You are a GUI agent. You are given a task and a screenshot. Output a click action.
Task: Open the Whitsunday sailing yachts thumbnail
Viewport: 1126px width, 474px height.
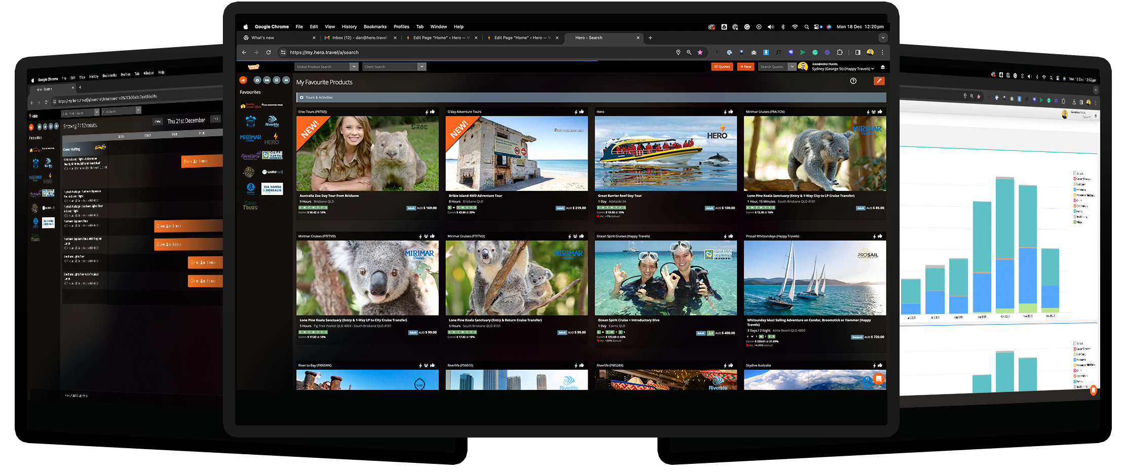click(815, 278)
